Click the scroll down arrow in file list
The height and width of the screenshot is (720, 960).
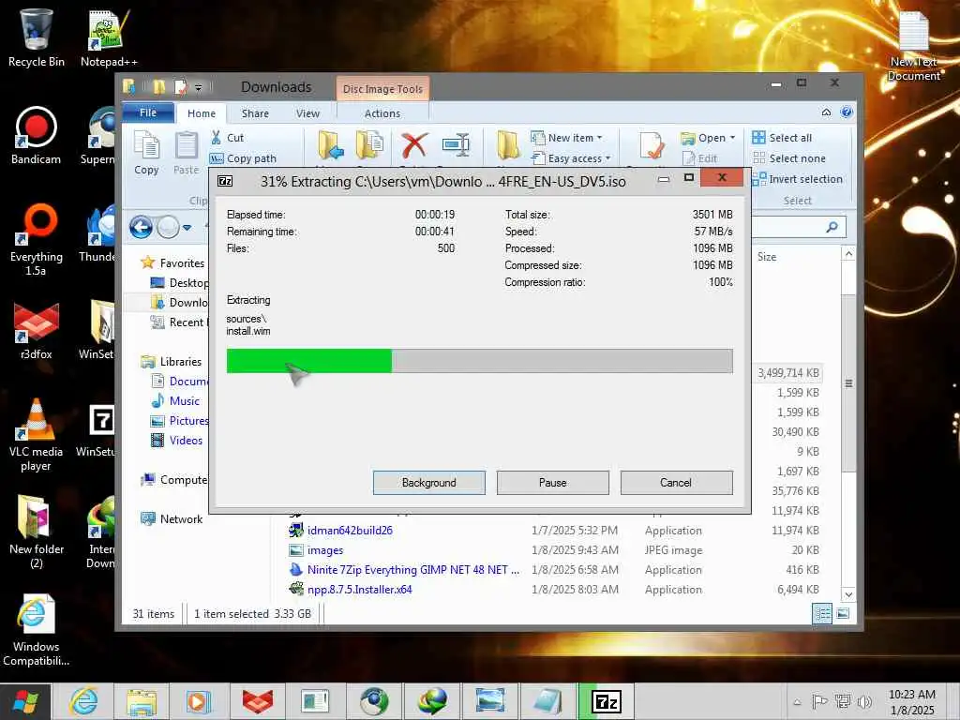848,593
